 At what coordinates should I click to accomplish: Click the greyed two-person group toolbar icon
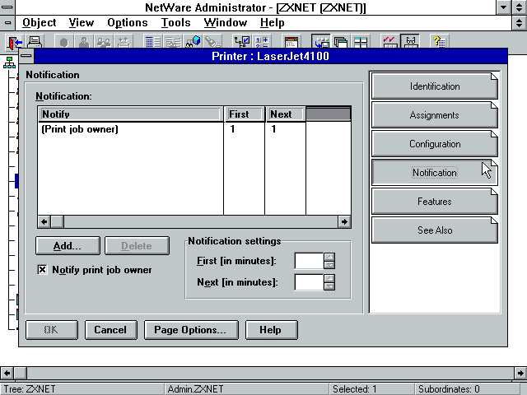click(x=104, y=42)
